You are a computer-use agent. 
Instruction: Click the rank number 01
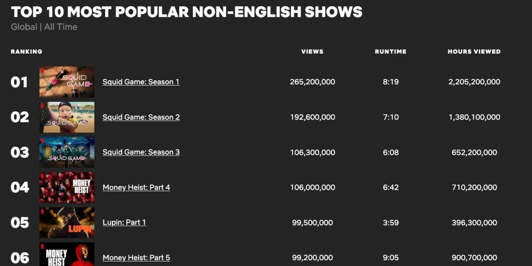coord(19,82)
